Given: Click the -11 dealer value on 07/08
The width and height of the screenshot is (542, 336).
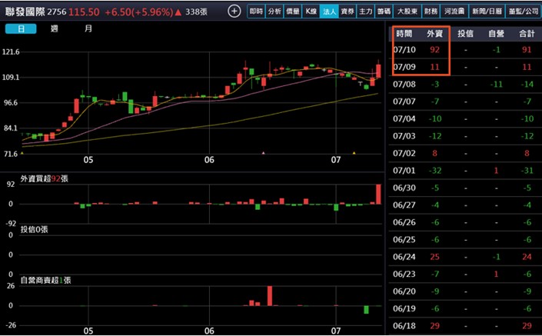Looking at the screenshot, I should (x=496, y=85).
